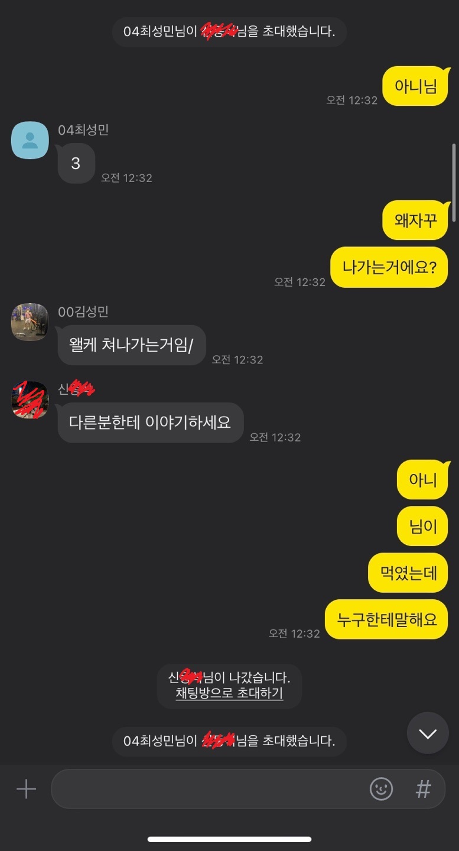
Task: Tap the hashtag search icon
Action: click(x=424, y=789)
